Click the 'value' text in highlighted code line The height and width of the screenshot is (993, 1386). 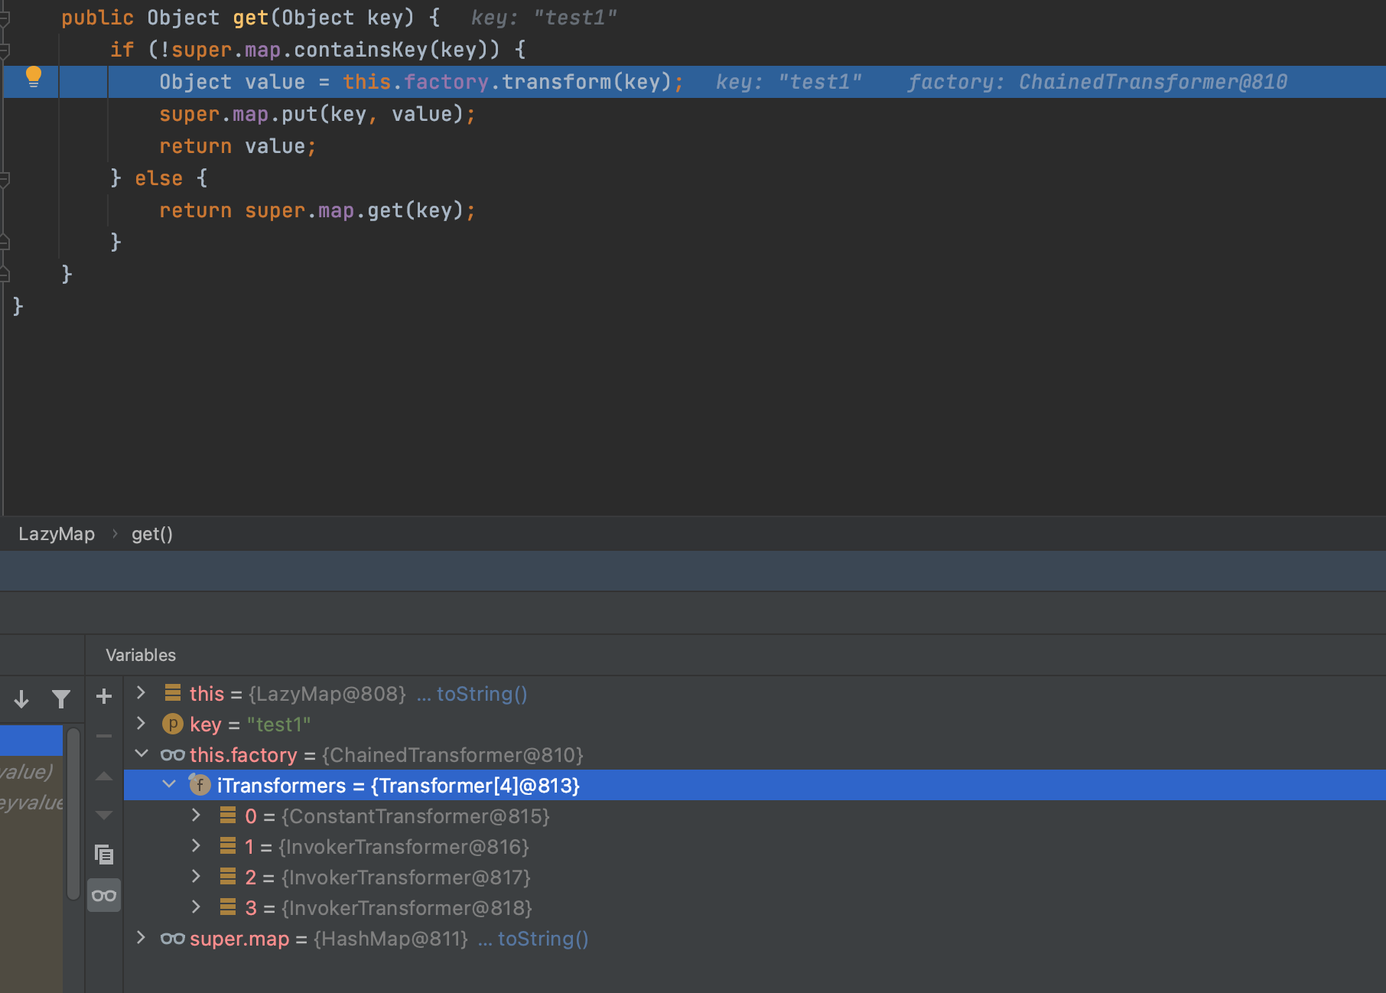pyautogui.click(x=275, y=82)
